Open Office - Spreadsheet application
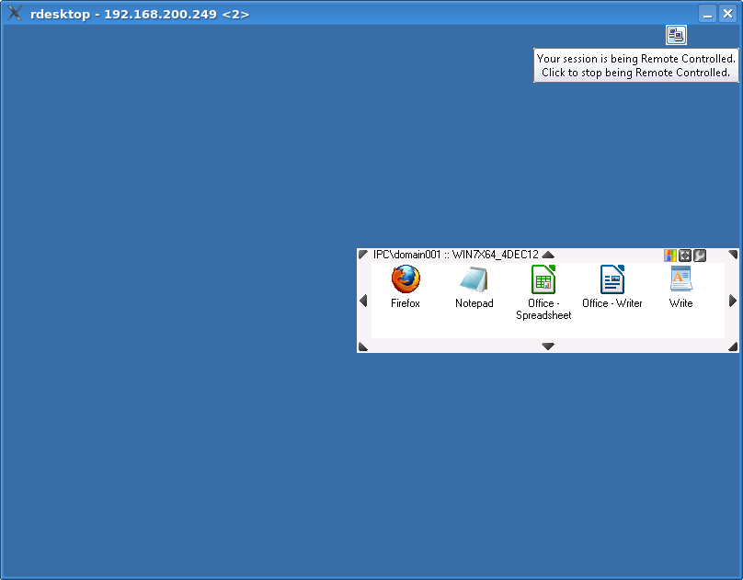 coord(543,279)
